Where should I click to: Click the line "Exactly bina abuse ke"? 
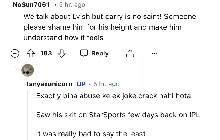pos(113,96)
